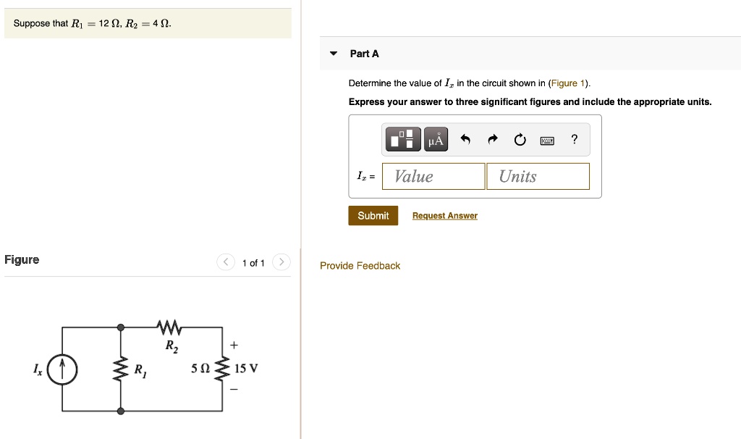The height and width of the screenshot is (439, 741).
Task: Click inside the Units answer field
Action: tap(538, 176)
